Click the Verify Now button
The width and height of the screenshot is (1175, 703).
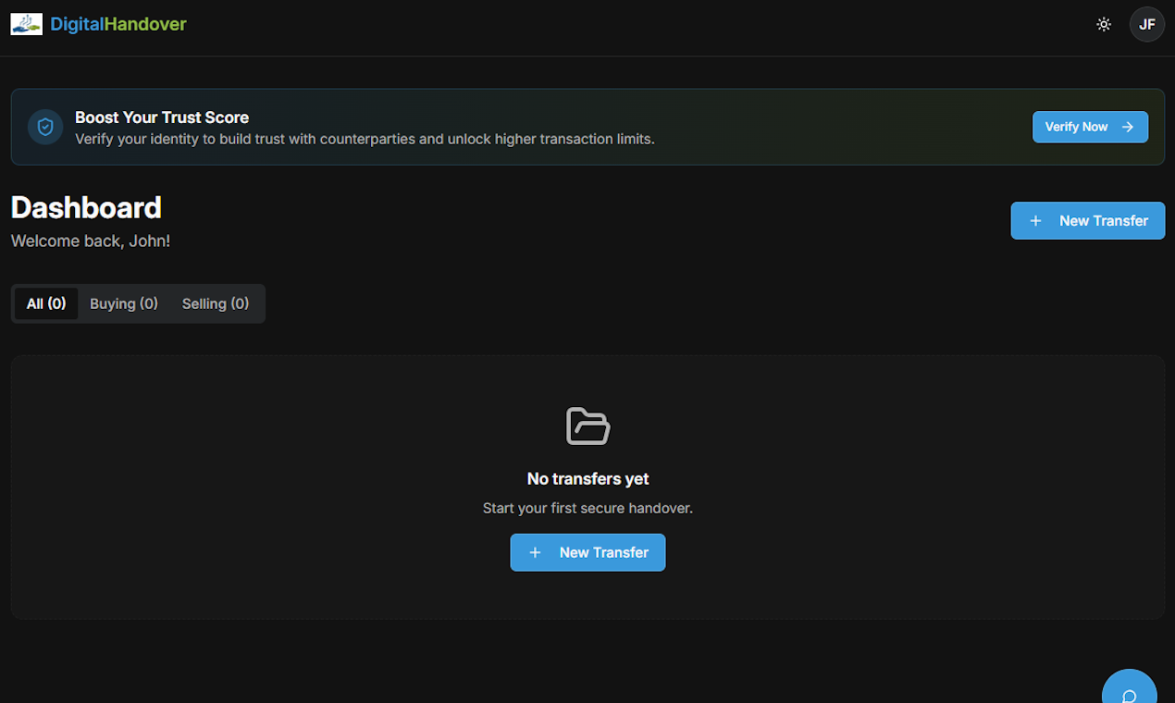[x=1090, y=127]
